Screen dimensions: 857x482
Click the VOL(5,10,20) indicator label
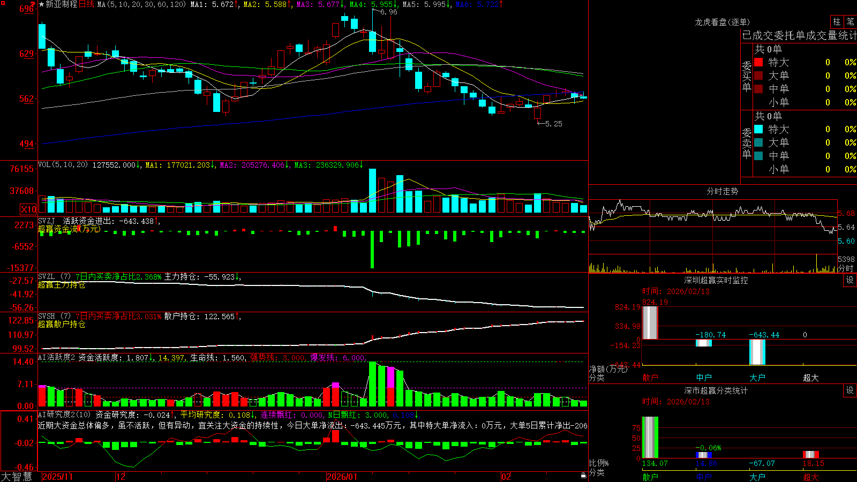point(63,165)
